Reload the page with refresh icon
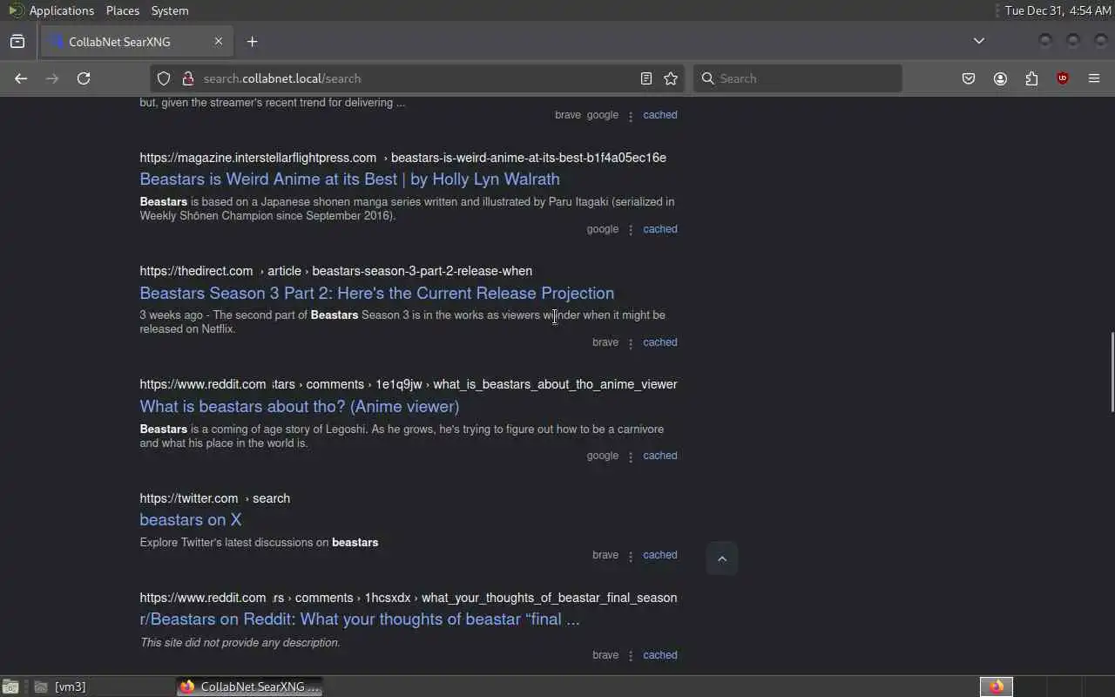 [84, 78]
